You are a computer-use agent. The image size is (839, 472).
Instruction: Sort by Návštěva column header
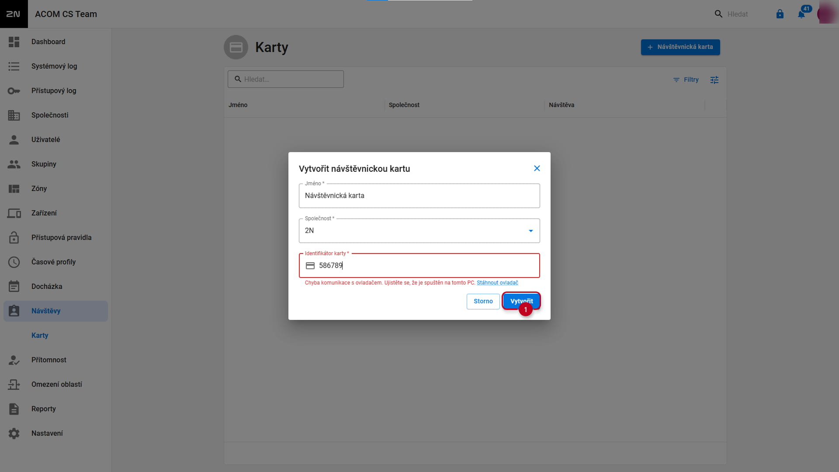(x=562, y=105)
